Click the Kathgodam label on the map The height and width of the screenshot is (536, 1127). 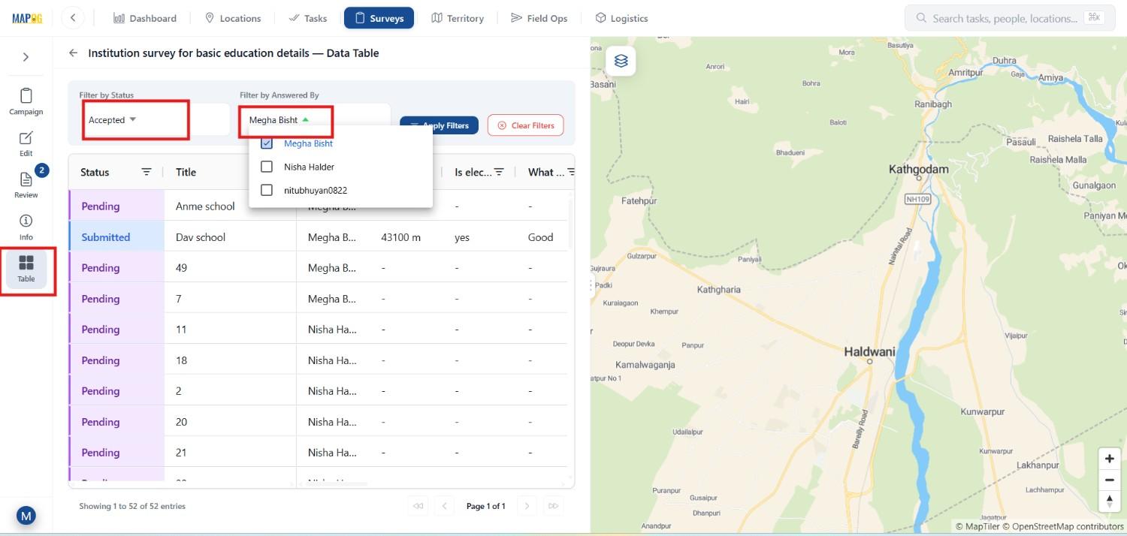918,169
